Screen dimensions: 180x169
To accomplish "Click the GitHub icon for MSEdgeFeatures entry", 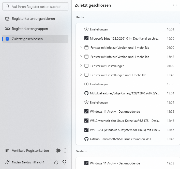I will (x=86, y=93).
